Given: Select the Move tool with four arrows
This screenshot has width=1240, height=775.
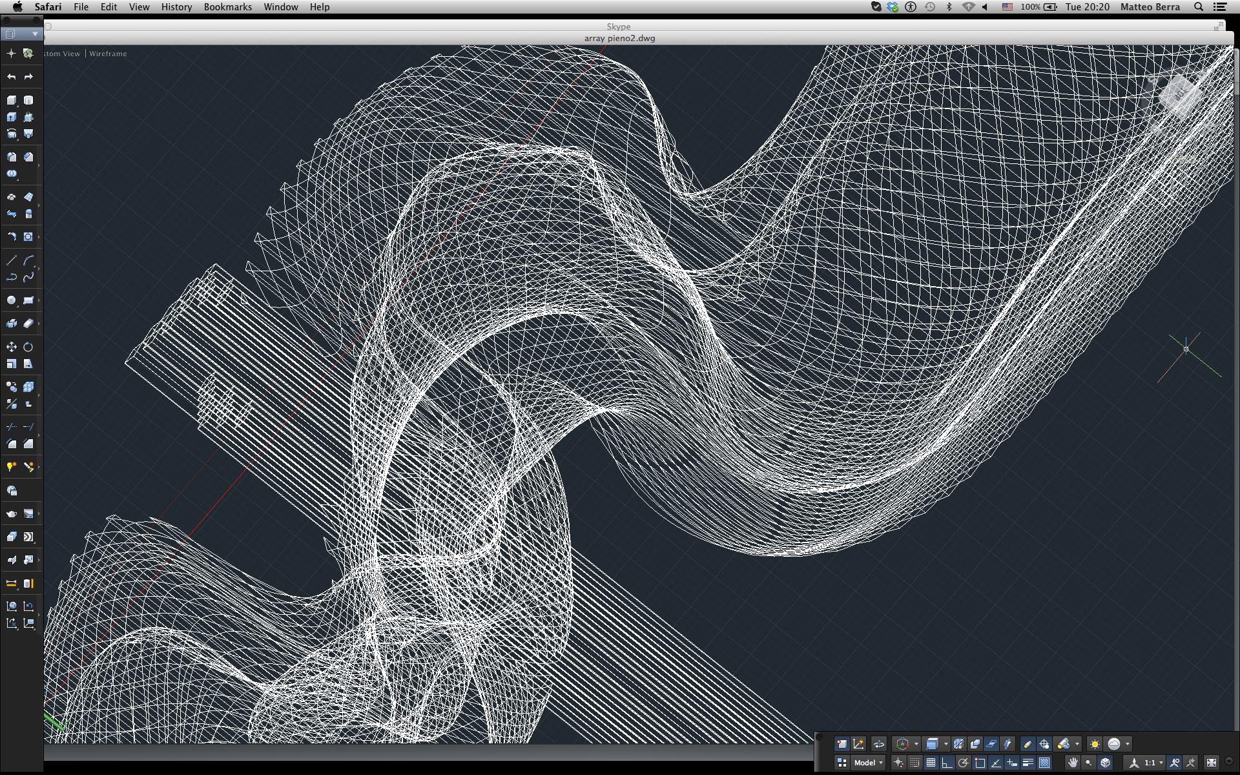Looking at the screenshot, I should 12,347.
